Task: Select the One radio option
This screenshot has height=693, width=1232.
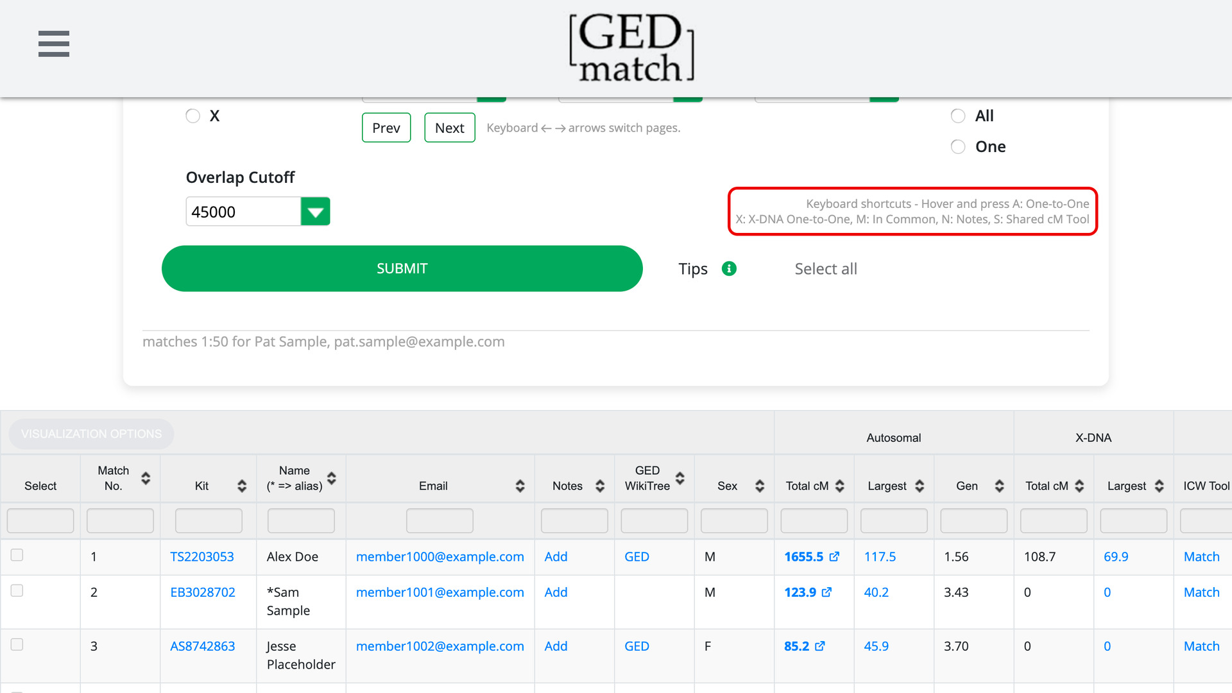Action: [958, 147]
